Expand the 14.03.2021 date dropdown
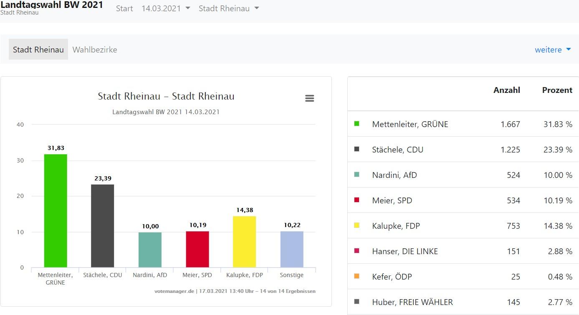Image resolution: width=579 pixels, height=315 pixels. pyautogui.click(x=165, y=8)
